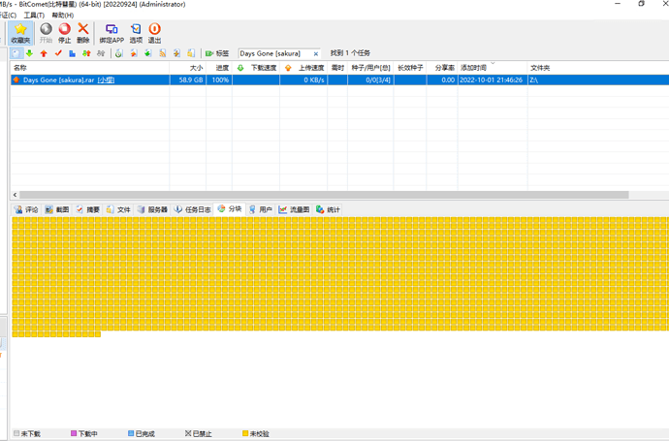Open the 小樱 link in task name

click(x=106, y=79)
